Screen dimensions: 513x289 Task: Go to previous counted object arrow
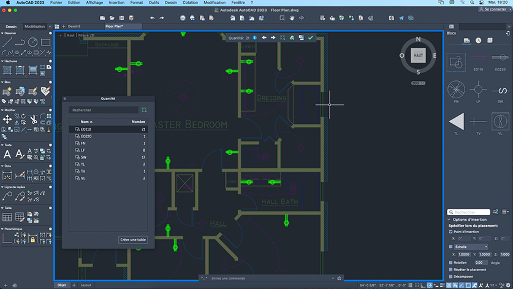pyautogui.click(x=264, y=38)
